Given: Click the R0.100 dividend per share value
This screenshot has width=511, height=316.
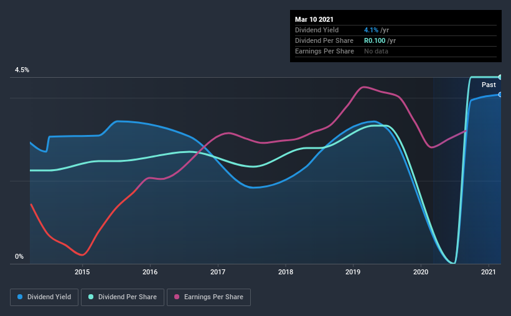Looking at the screenshot, I should 375,40.
